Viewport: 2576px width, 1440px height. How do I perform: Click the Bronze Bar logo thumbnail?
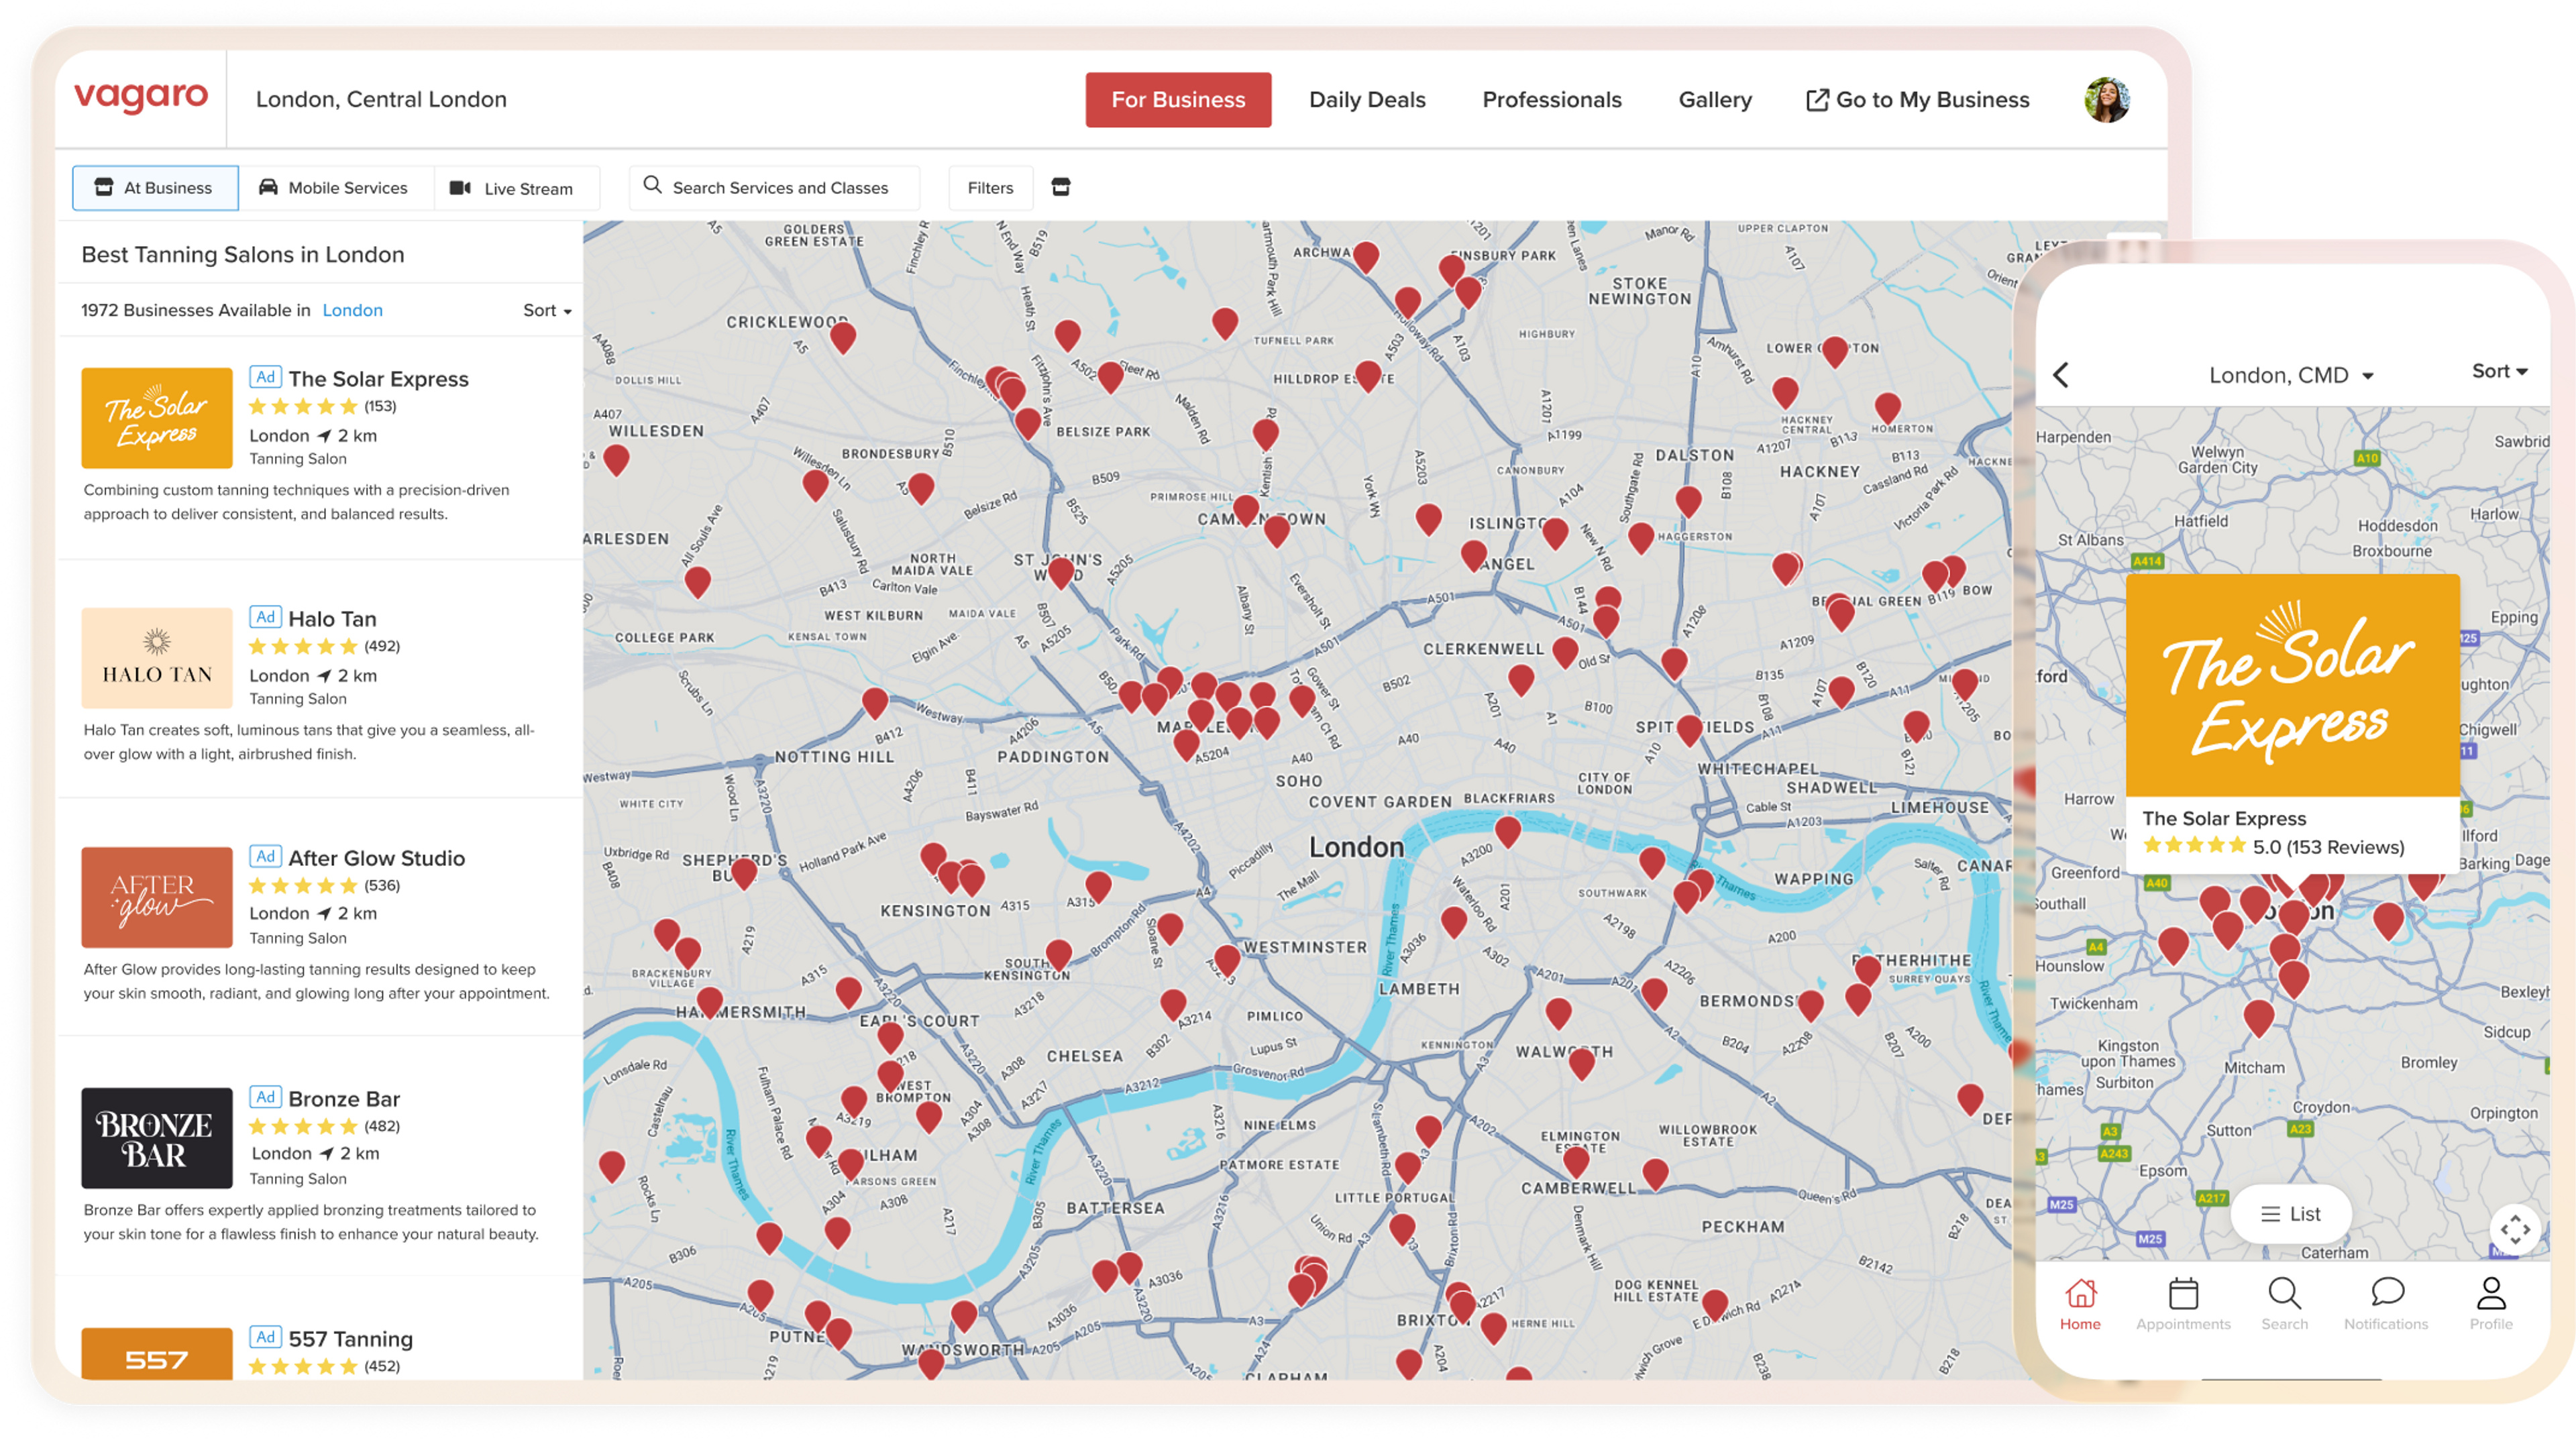pyautogui.click(x=157, y=1138)
